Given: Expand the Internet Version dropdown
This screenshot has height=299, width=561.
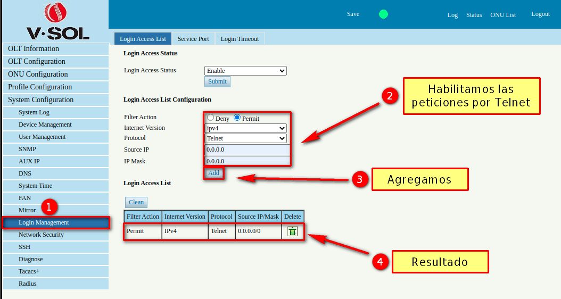Looking at the screenshot, I should 245,128.
